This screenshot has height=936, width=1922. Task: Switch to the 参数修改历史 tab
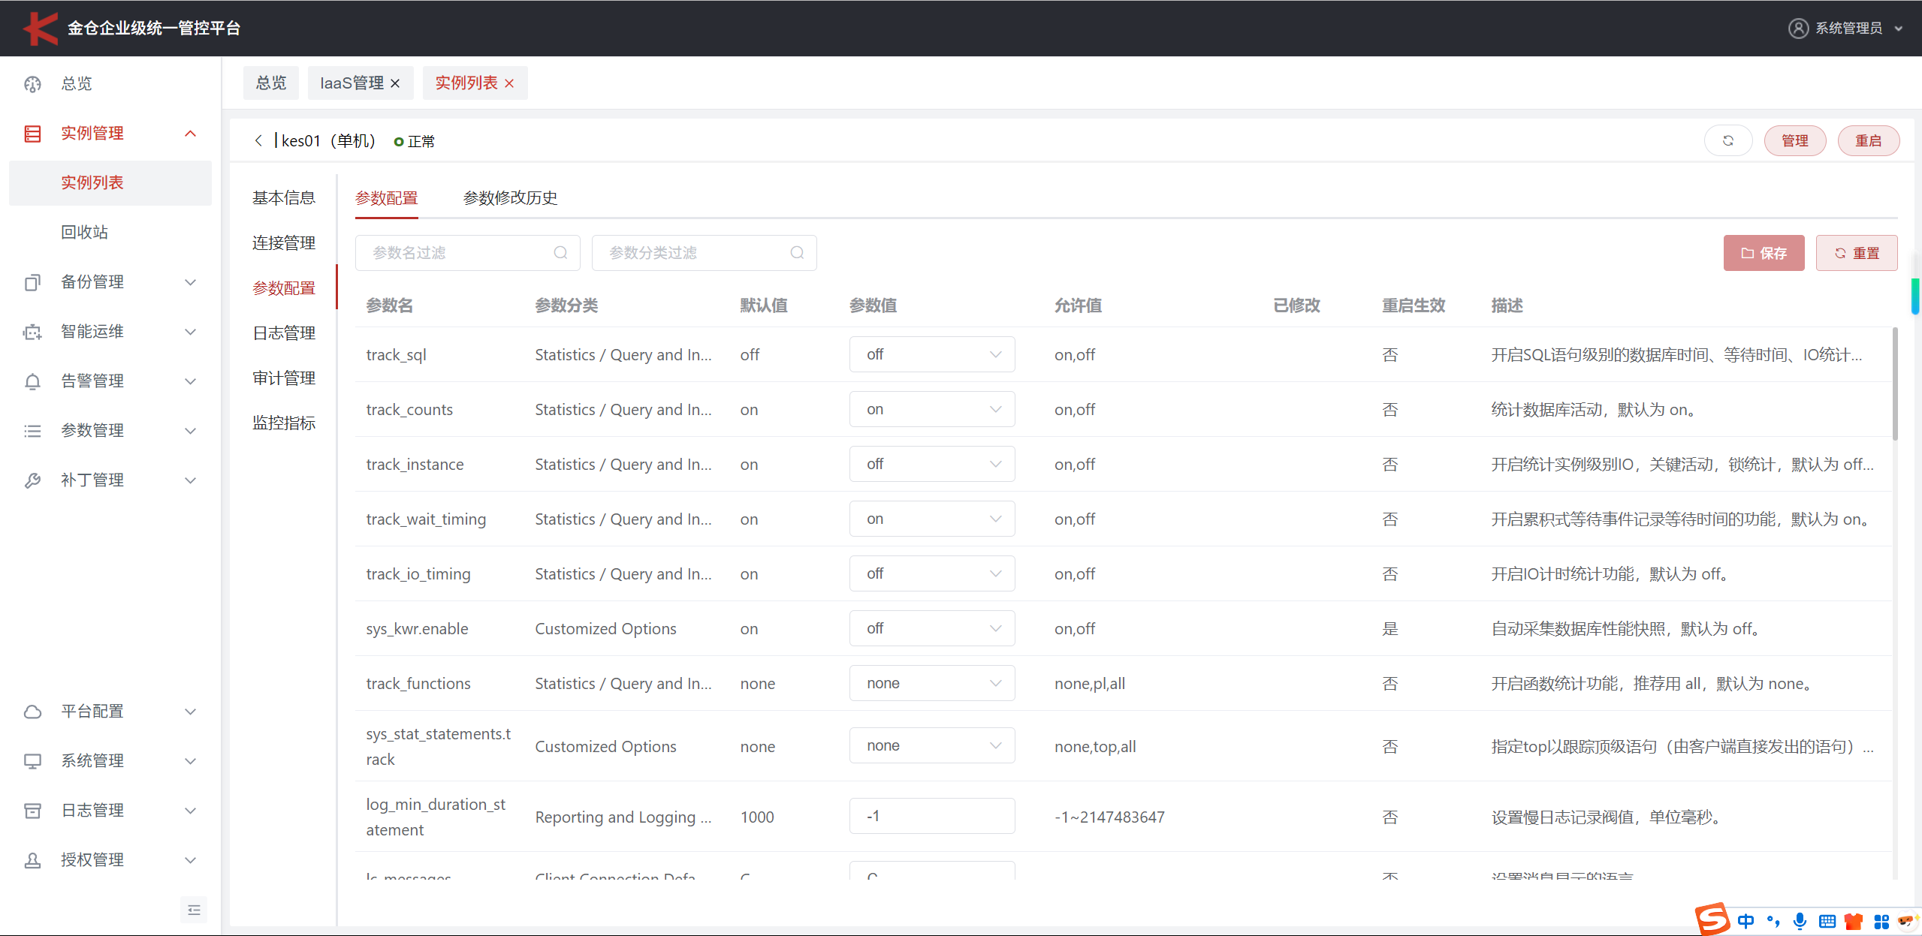pos(510,198)
